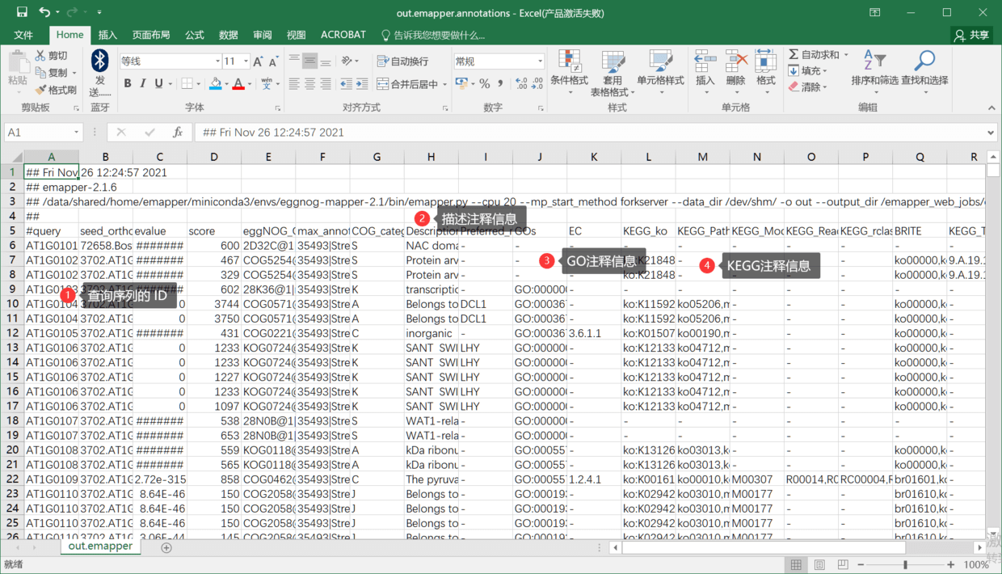Click the Copy (复制) button
This screenshot has width=1002, height=574.
point(53,73)
